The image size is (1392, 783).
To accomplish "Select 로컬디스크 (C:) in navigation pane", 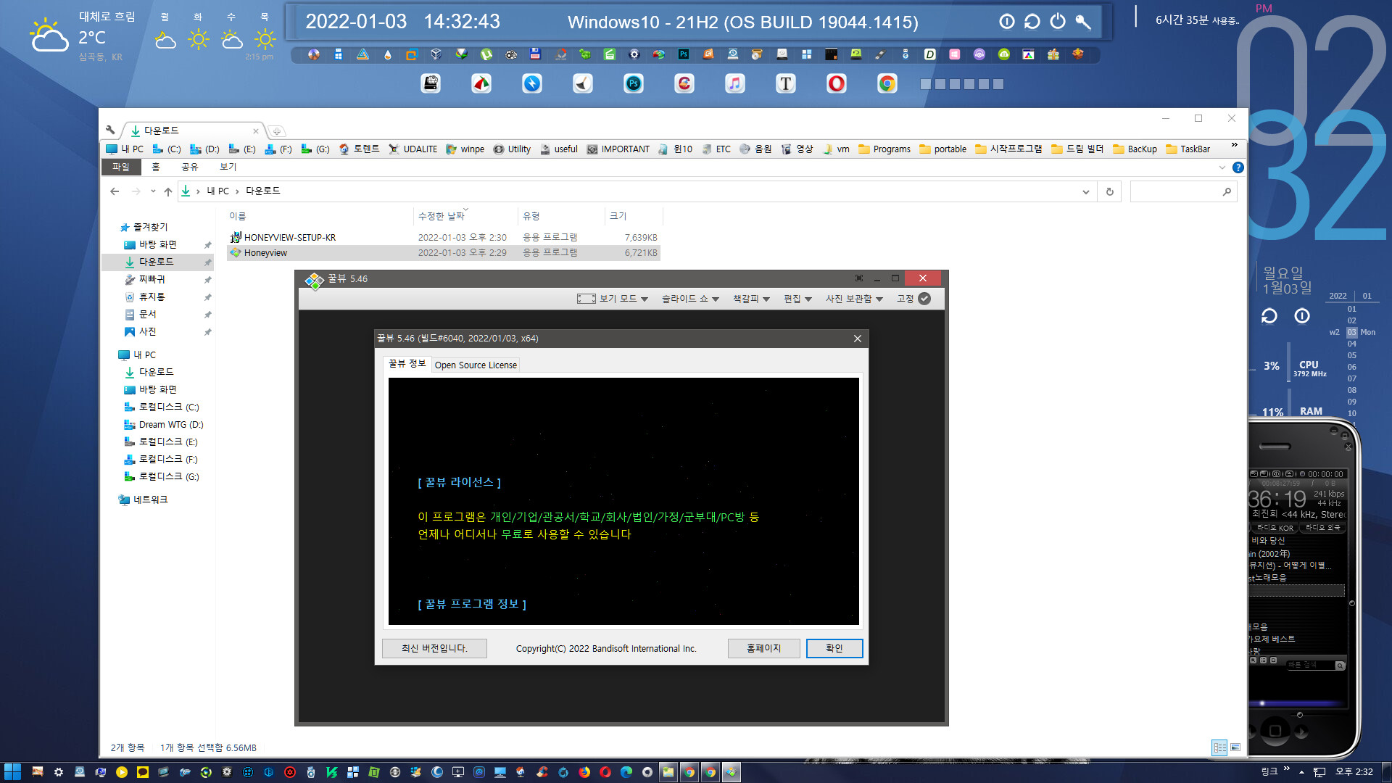I will coord(168,407).
